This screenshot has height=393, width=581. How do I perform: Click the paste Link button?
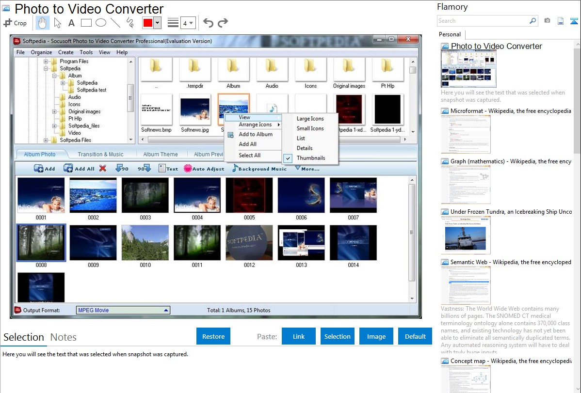(x=299, y=336)
